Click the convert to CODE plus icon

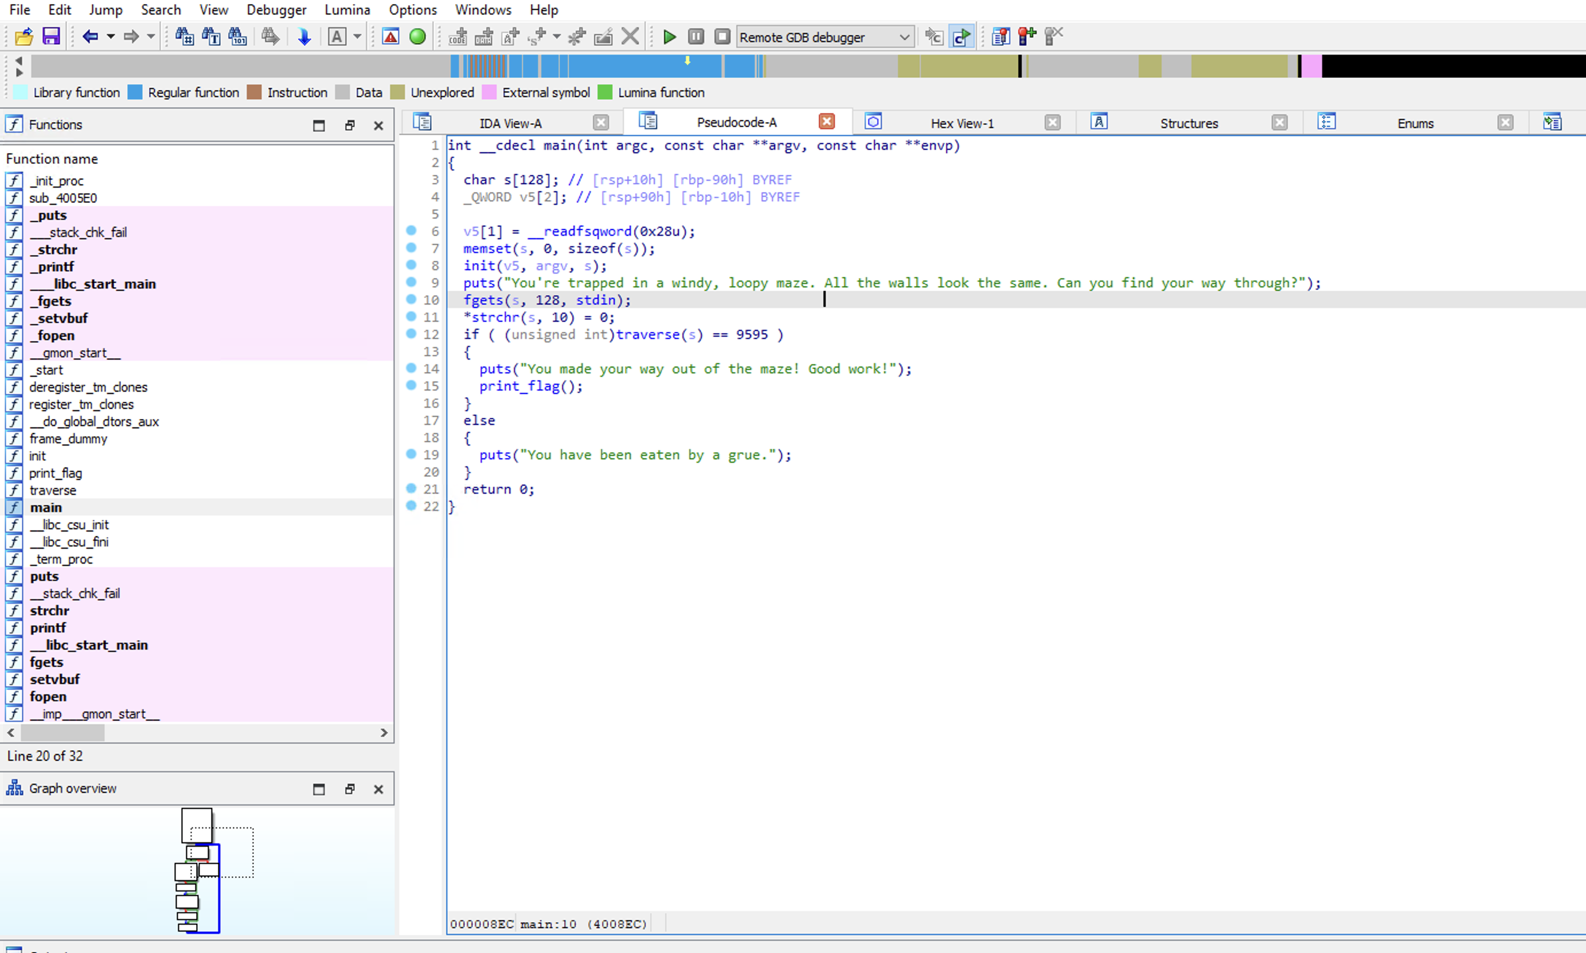[458, 37]
